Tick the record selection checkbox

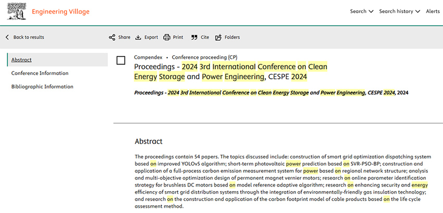click(121, 61)
